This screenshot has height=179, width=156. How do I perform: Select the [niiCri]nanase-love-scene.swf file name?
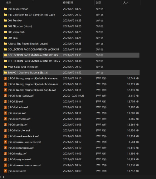(x=25, y=165)
